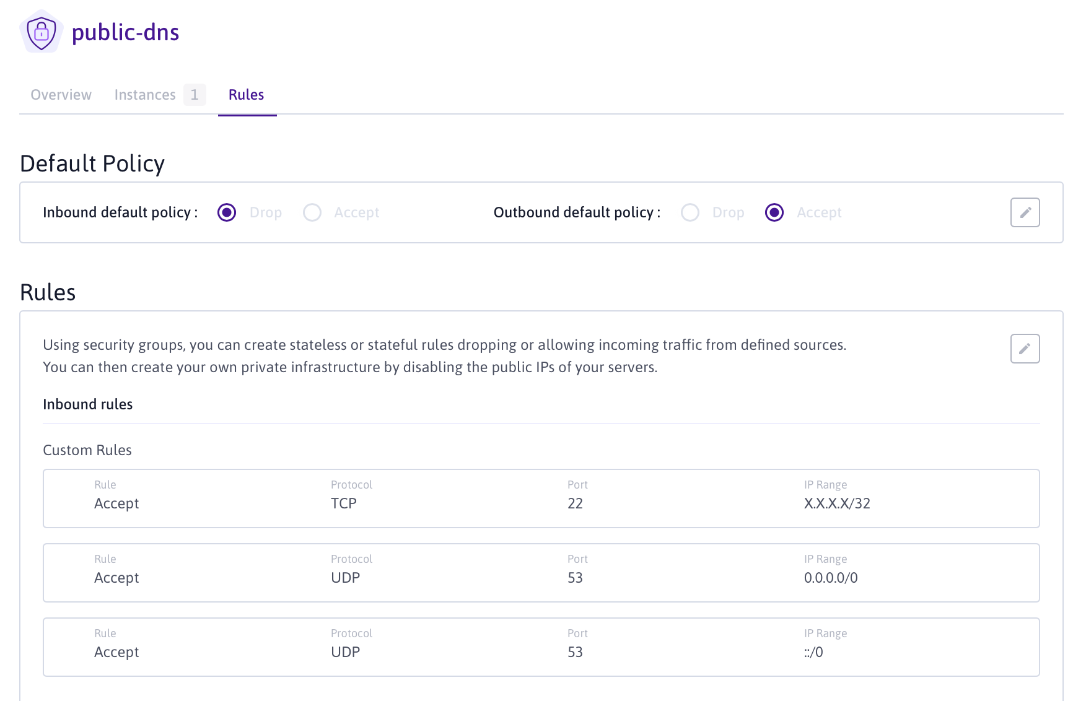
Task: Click the Rules section heading
Action: click(x=48, y=292)
